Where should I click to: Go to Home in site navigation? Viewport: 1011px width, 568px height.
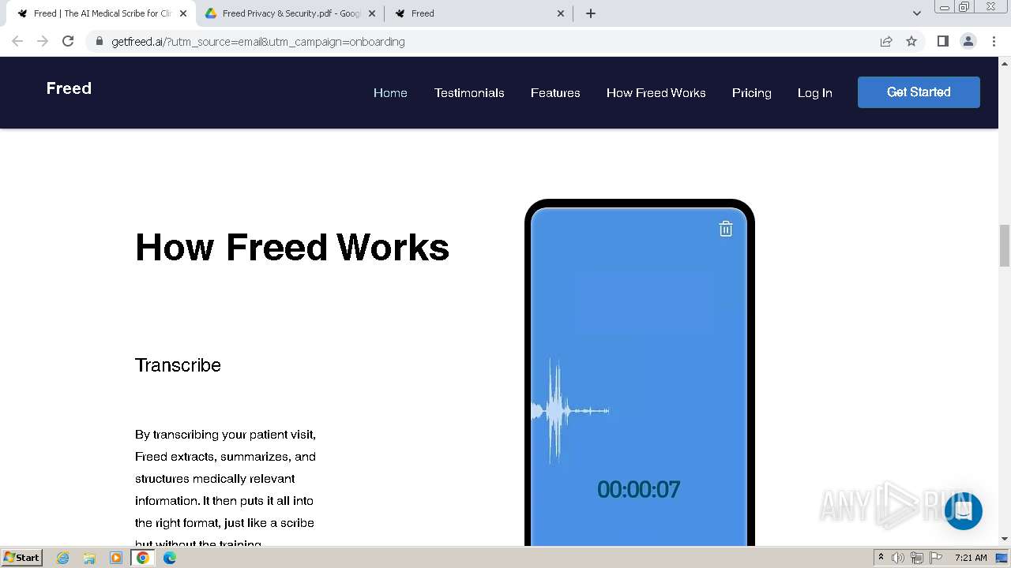click(390, 93)
